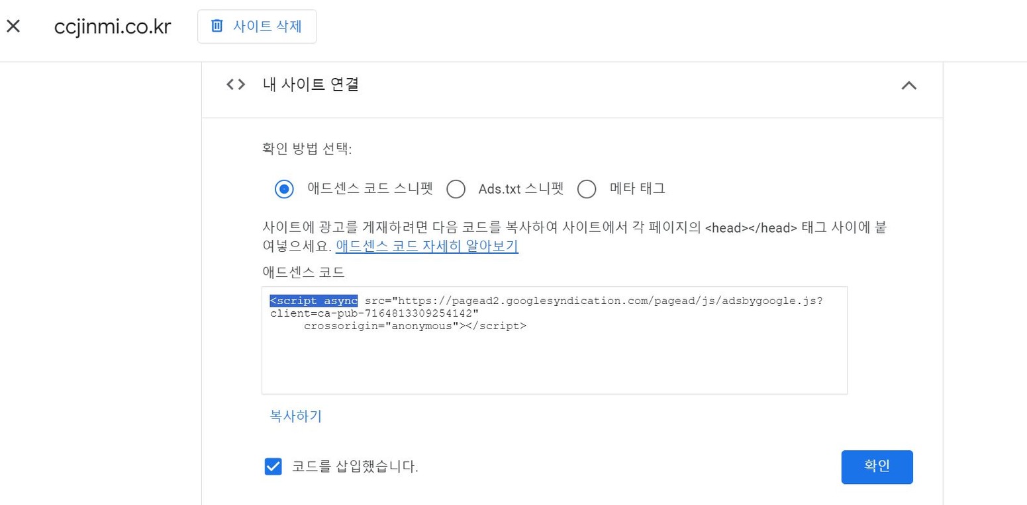Click 복사하기 to copy the AdSense code

tap(295, 416)
